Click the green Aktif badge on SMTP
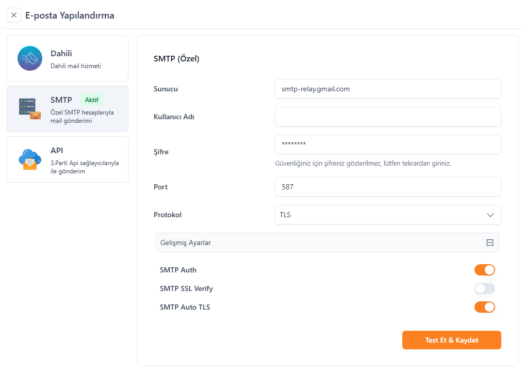This screenshot has height=371, width=524. tap(92, 100)
